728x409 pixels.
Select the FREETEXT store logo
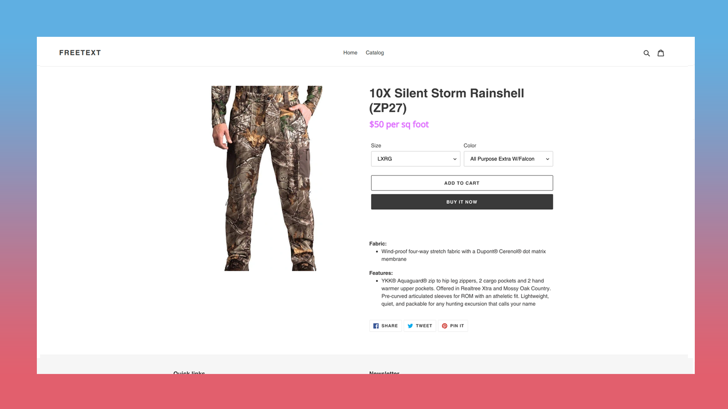tap(80, 53)
